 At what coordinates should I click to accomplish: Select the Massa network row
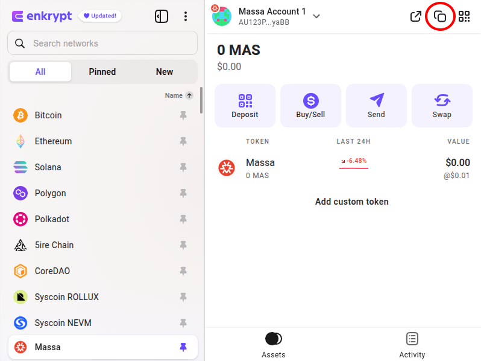[x=103, y=347]
